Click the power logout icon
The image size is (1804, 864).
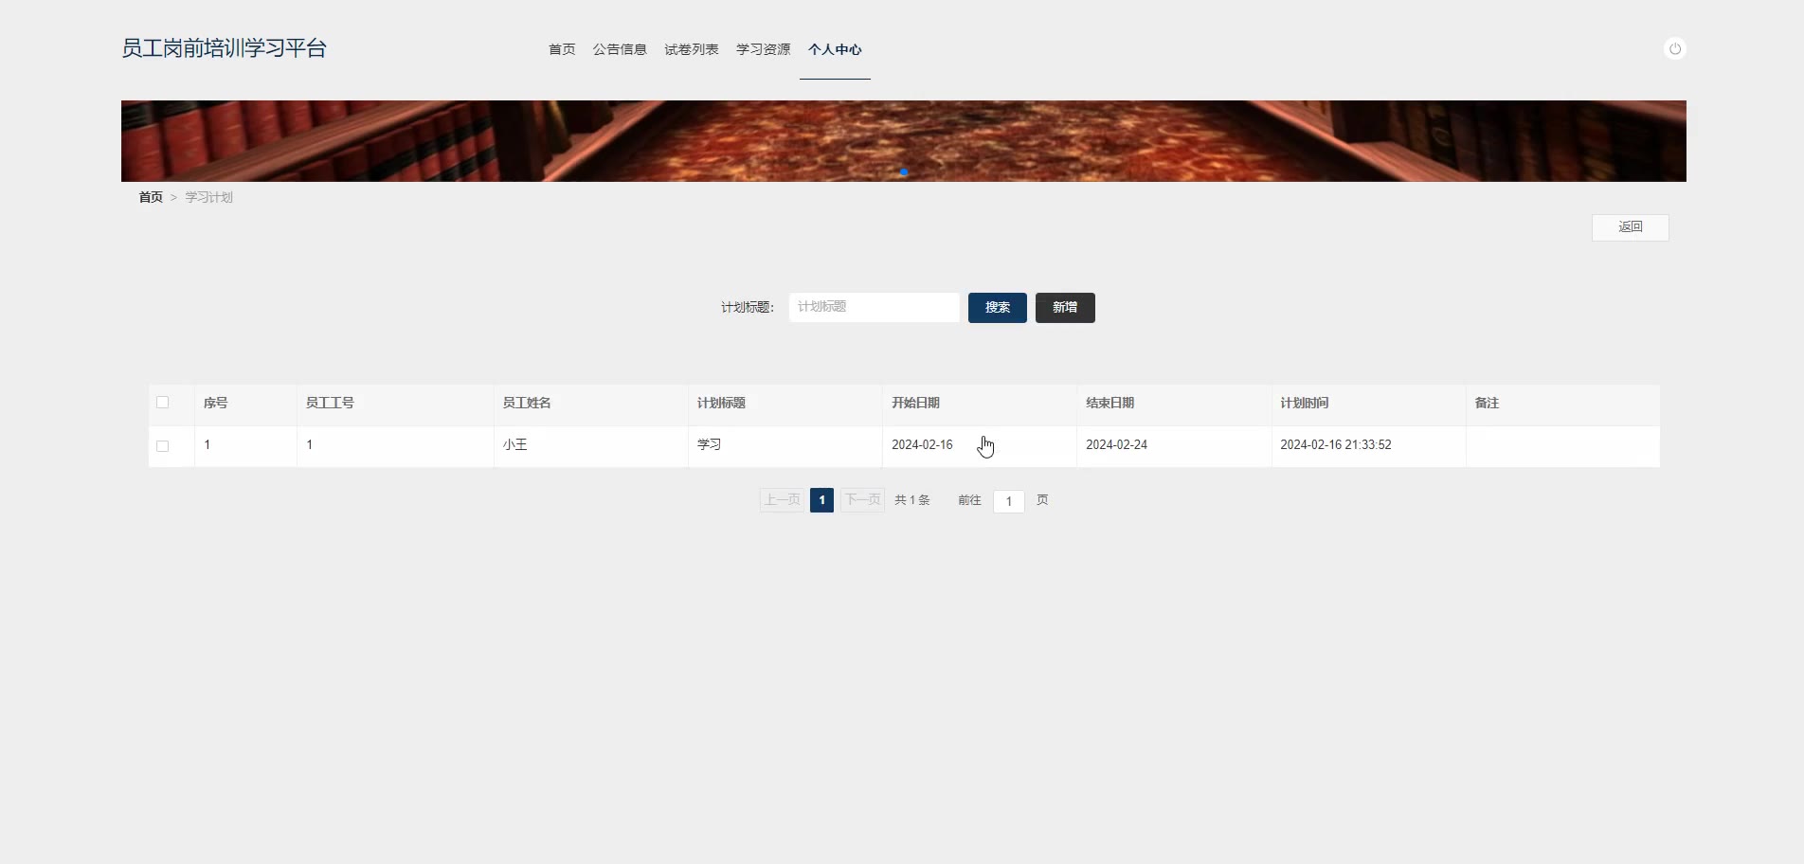[1674, 48]
